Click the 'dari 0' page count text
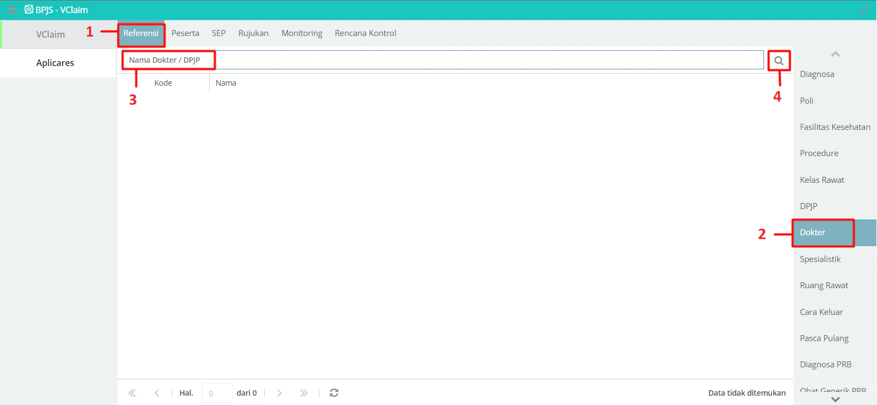877x405 pixels. (246, 393)
